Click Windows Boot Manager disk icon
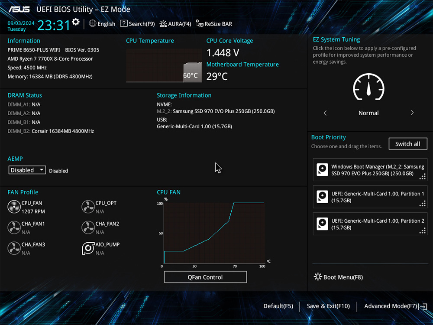Viewport: 433px width, 325px height. pos(322,170)
